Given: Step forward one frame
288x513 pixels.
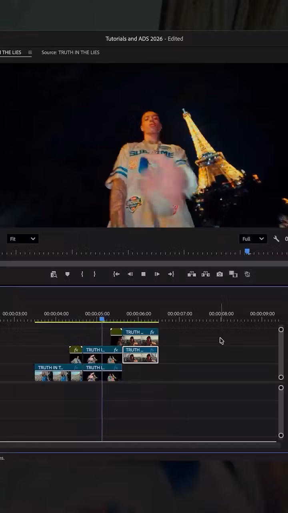Looking at the screenshot, I should pyautogui.click(x=157, y=274).
